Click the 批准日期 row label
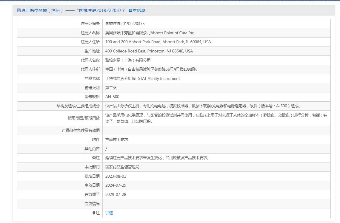 [92, 176]
